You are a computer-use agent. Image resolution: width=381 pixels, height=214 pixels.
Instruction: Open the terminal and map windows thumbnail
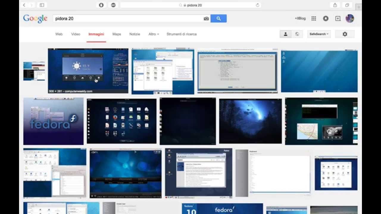point(321,121)
